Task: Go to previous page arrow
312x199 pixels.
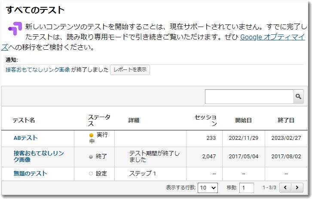Action: (x=285, y=188)
